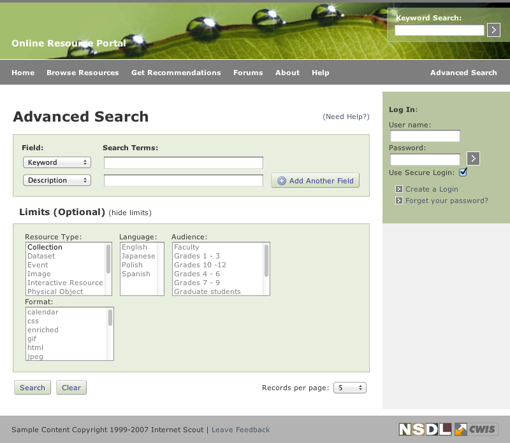
Task: Click the User name input field
Action: point(425,136)
